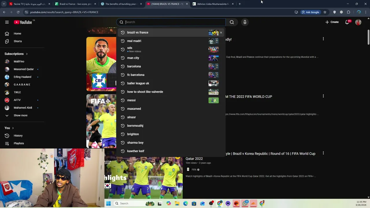Reload the page
The height and width of the screenshot is (208, 370).
(x=18, y=12)
